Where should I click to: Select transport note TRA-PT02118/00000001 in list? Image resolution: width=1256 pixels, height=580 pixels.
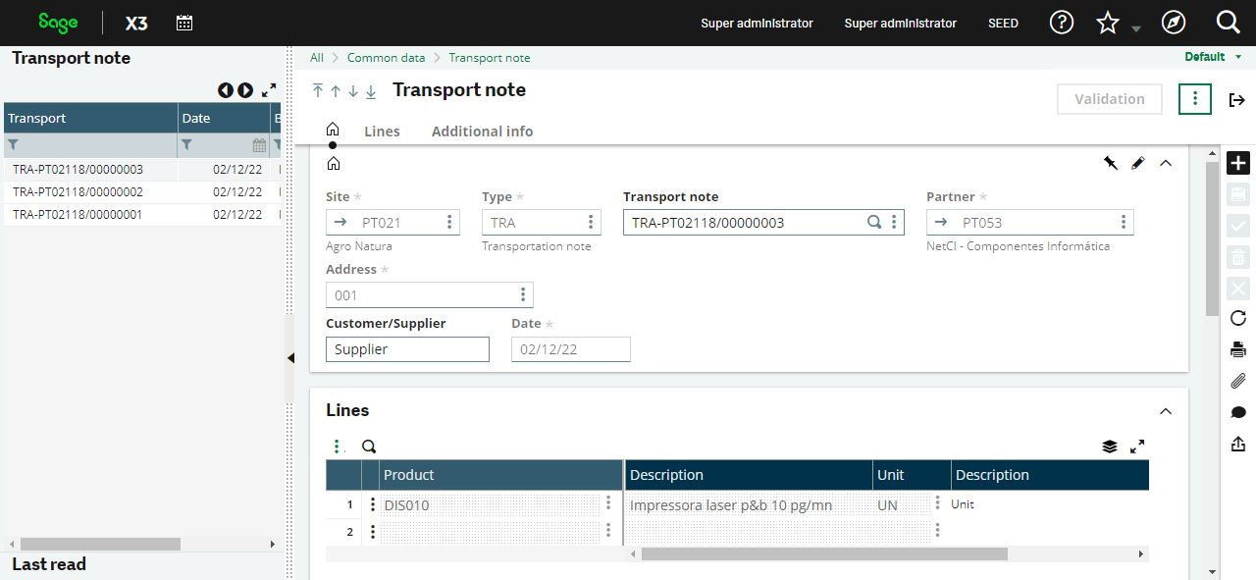tap(77, 214)
